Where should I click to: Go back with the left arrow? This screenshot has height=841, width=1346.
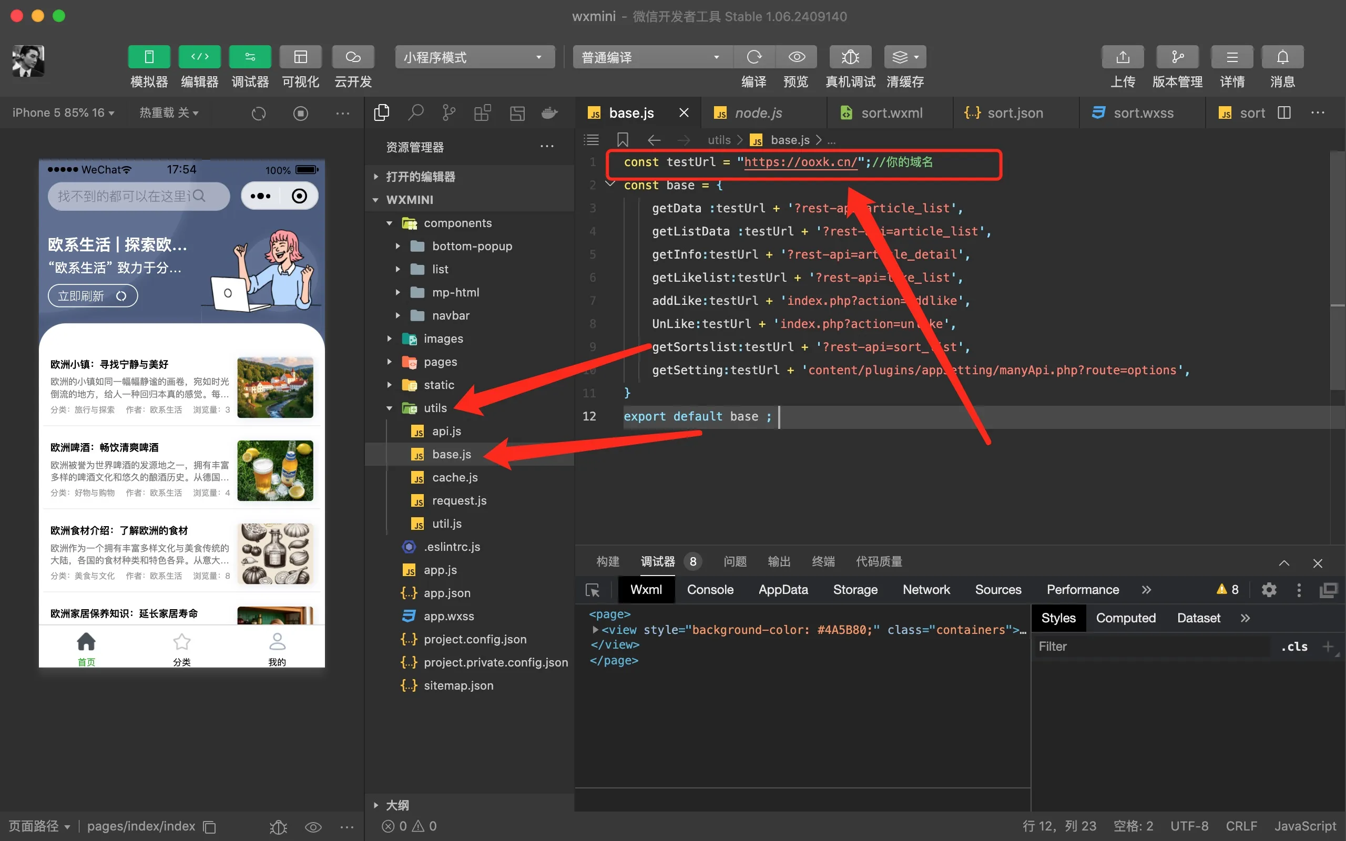point(654,140)
